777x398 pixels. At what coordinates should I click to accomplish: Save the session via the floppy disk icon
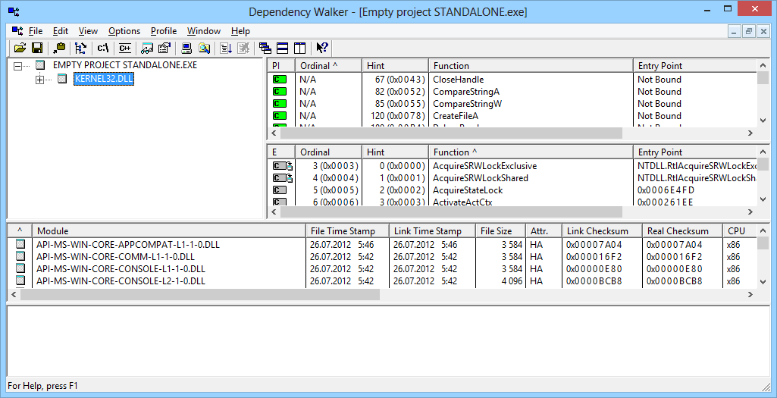coord(36,48)
